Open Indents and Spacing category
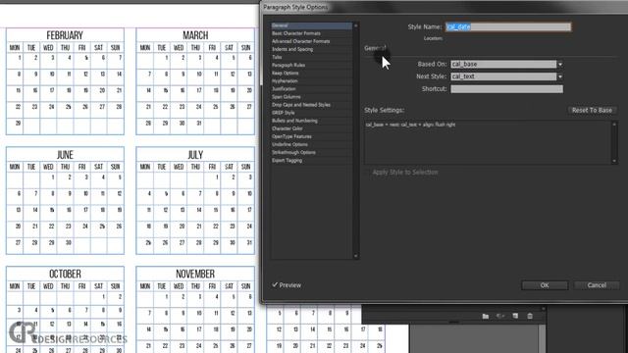Viewport: 628px width, 353px height. point(312,49)
